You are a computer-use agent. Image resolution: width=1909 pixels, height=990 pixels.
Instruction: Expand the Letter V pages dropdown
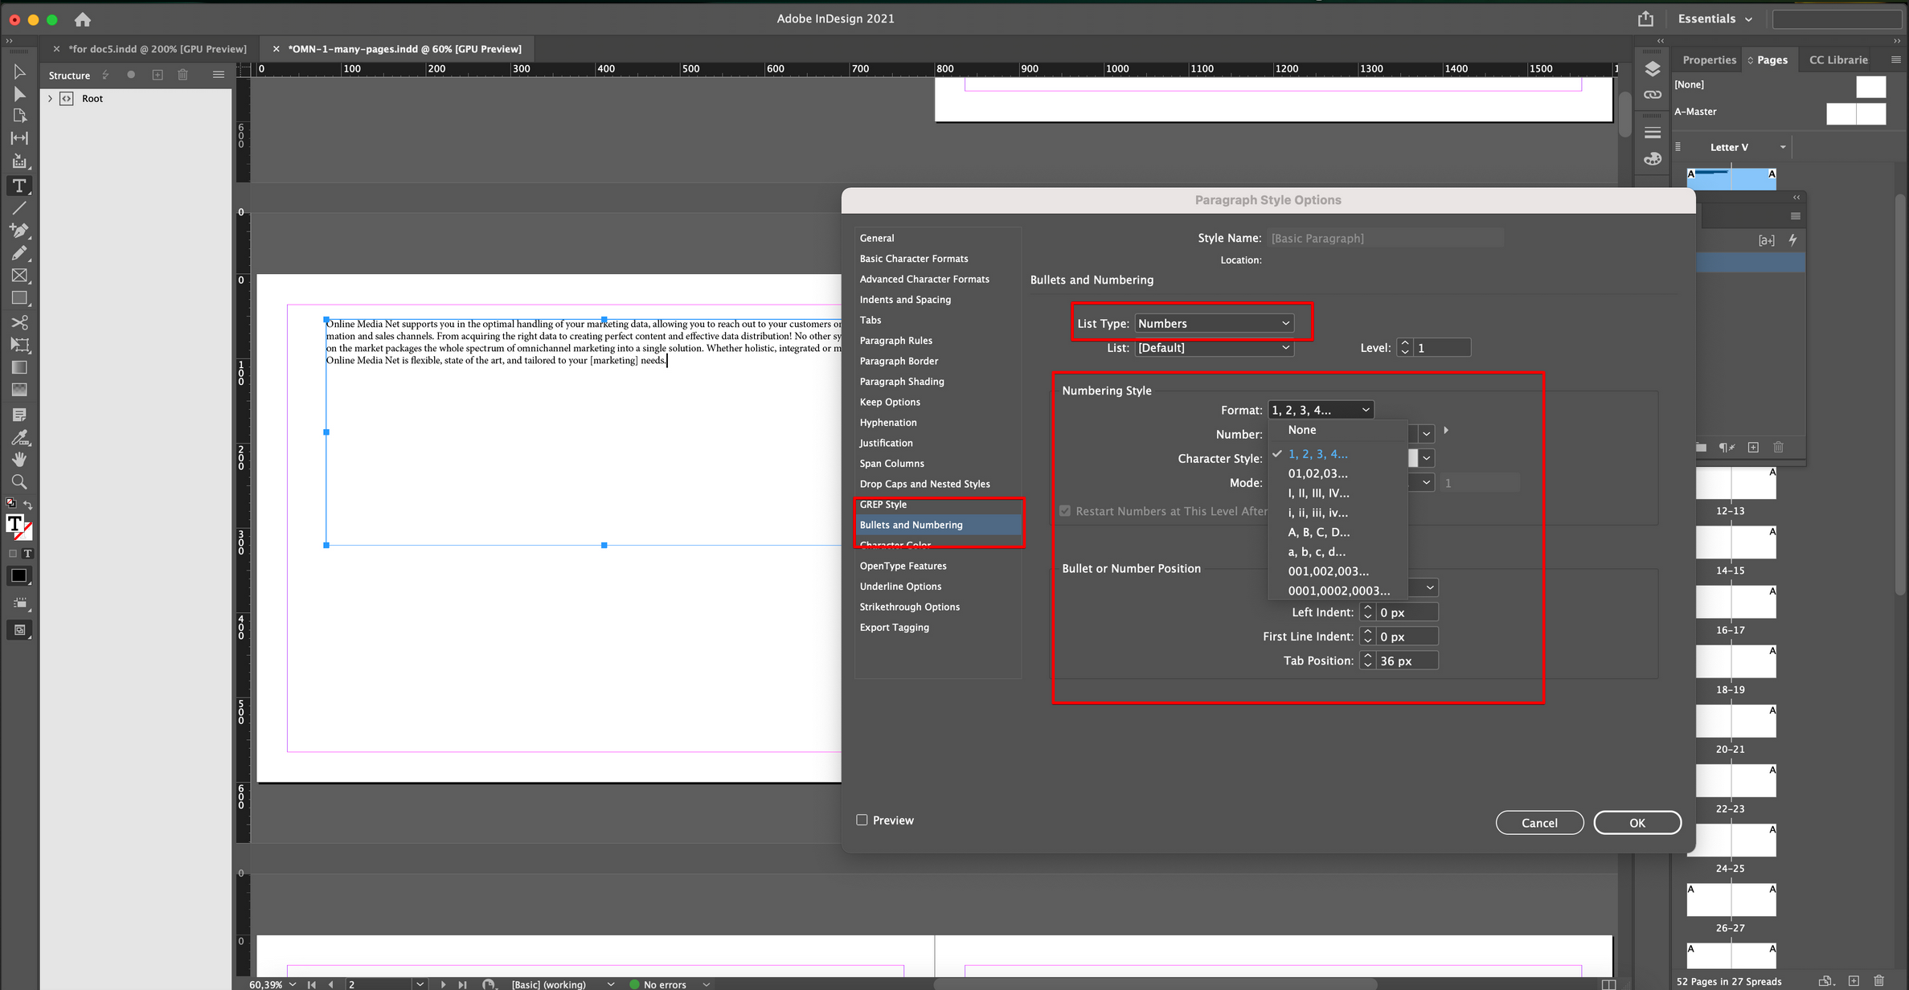[x=1783, y=146]
